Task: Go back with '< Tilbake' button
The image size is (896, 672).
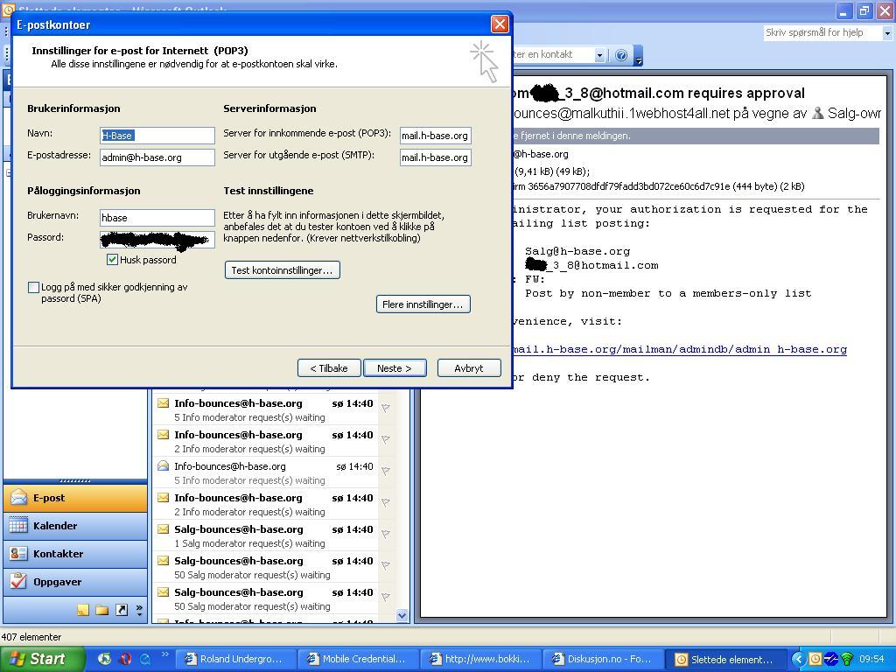Action: tap(329, 368)
